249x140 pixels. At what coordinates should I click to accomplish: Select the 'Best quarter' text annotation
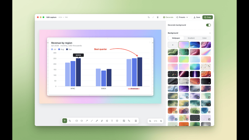point(100,49)
